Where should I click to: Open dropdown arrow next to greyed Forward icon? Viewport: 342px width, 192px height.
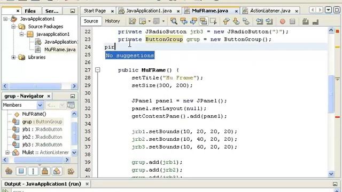pyautogui.click(x=164, y=21)
